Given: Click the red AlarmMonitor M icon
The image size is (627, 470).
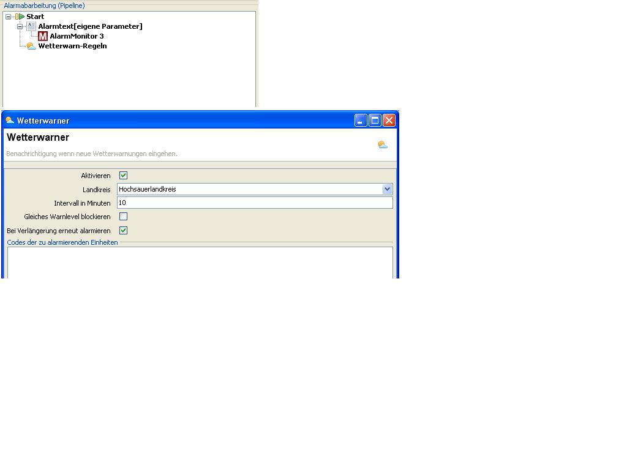Looking at the screenshot, I should (43, 36).
